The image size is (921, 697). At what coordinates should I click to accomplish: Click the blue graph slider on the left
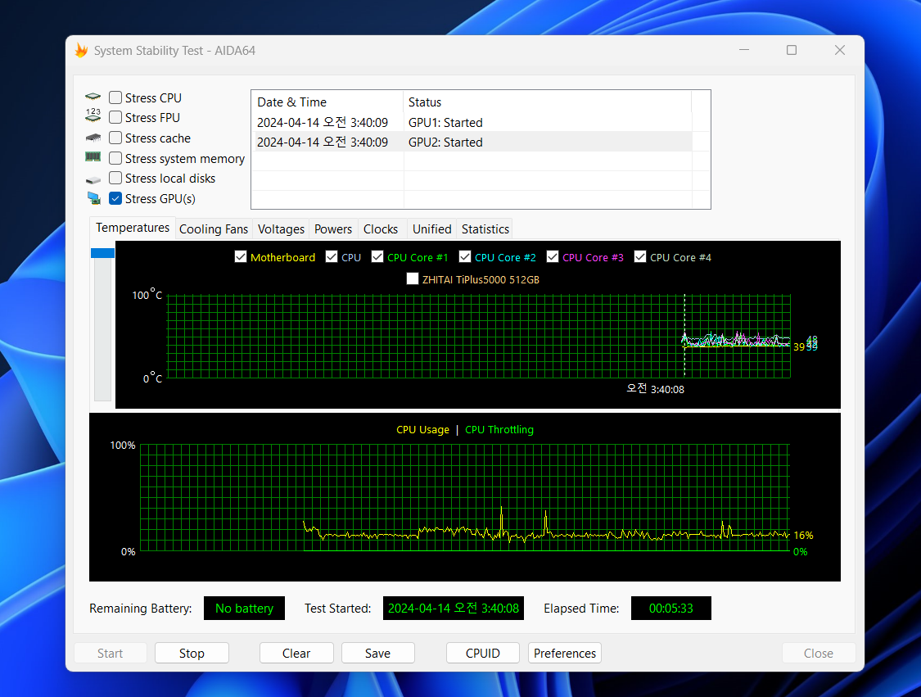[102, 253]
